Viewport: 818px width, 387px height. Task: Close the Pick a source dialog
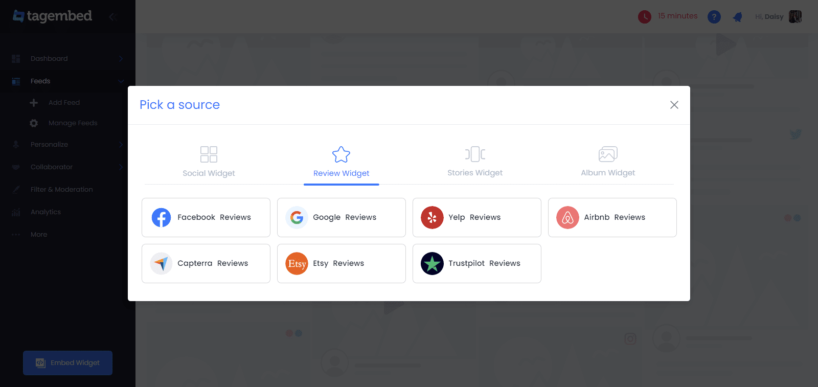674,105
